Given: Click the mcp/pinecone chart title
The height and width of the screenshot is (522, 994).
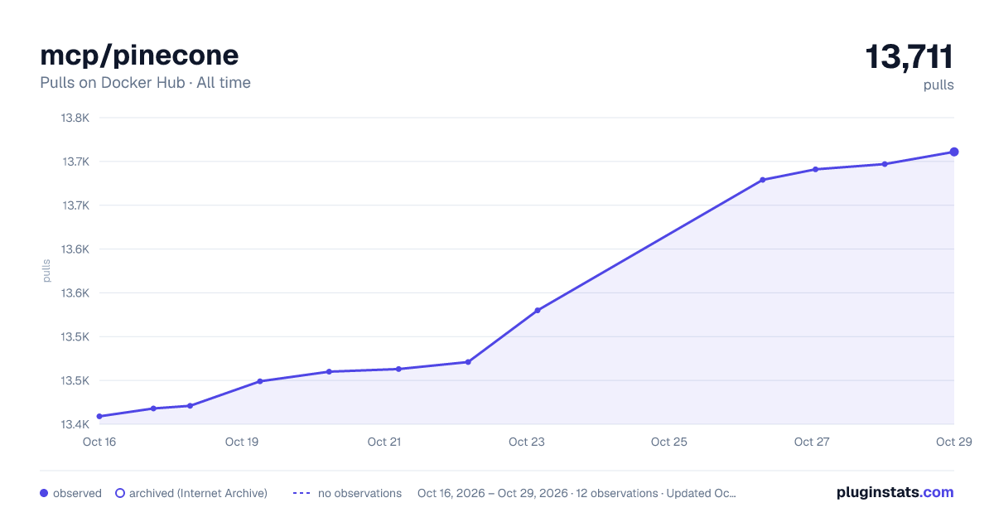Looking at the screenshot, I should 139,55.
